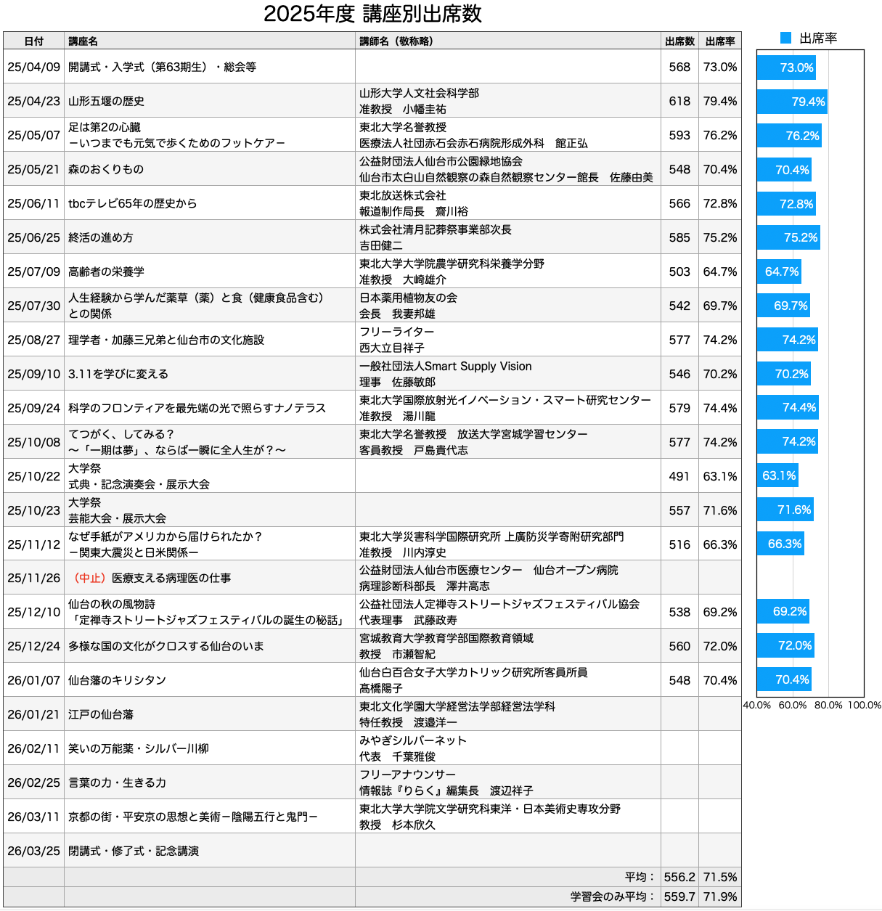This screenshot has height=911, width=882.
Task: Click the 講座名 column header
Action: tap(83, 41)
